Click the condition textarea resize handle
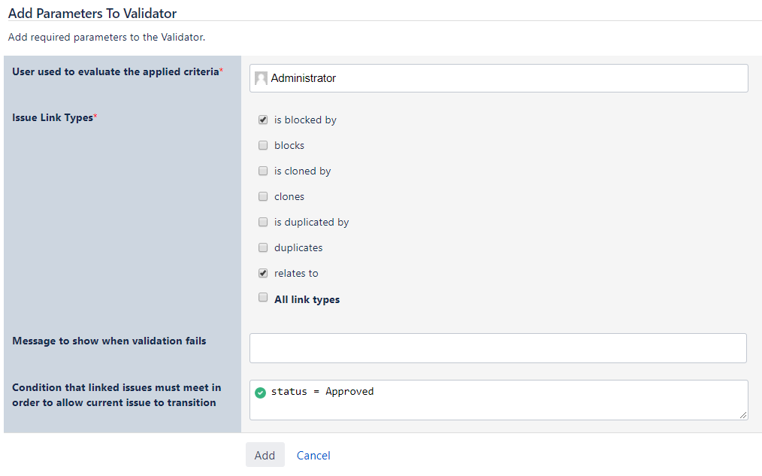The height and width of the screenshot is (476, 762). (x=743, y=414)
